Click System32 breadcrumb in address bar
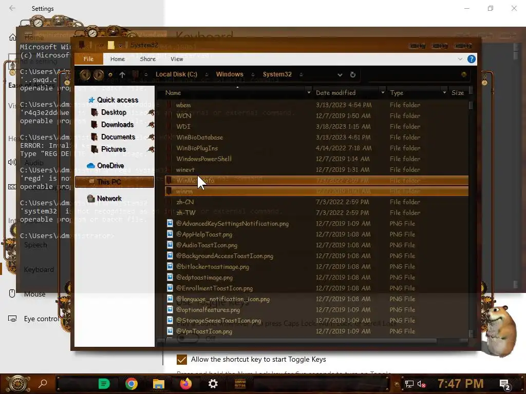The height and width of the screenshot is (394, 526). point(277,74)
